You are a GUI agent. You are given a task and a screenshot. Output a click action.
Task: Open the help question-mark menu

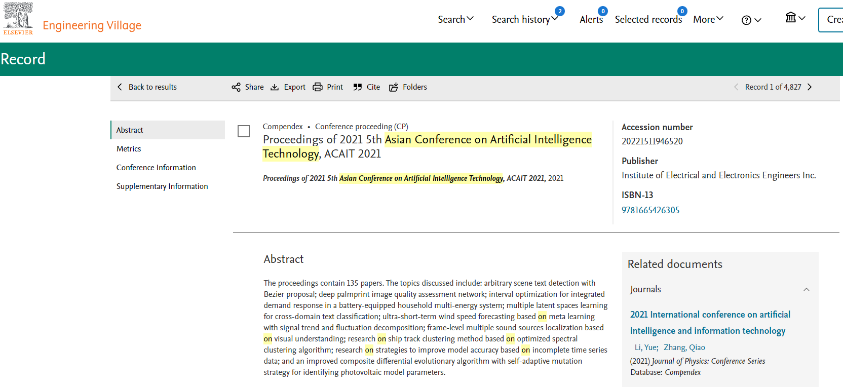pyautogui.click(x=751, y=20)
